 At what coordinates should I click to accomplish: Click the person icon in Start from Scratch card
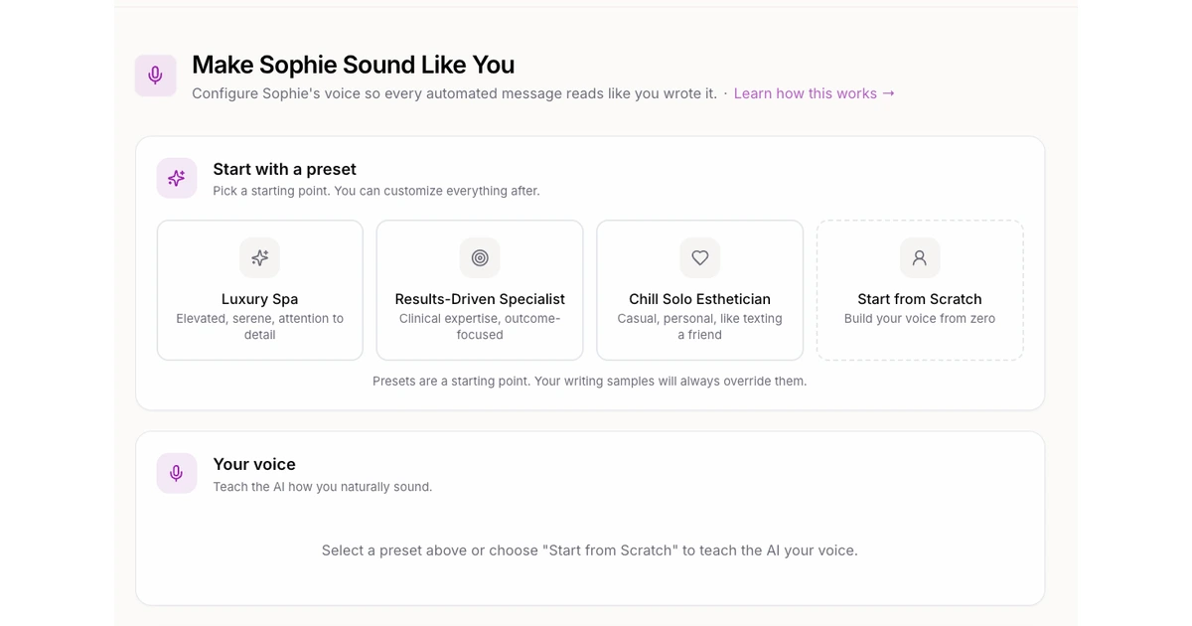(x=920, y=258)
